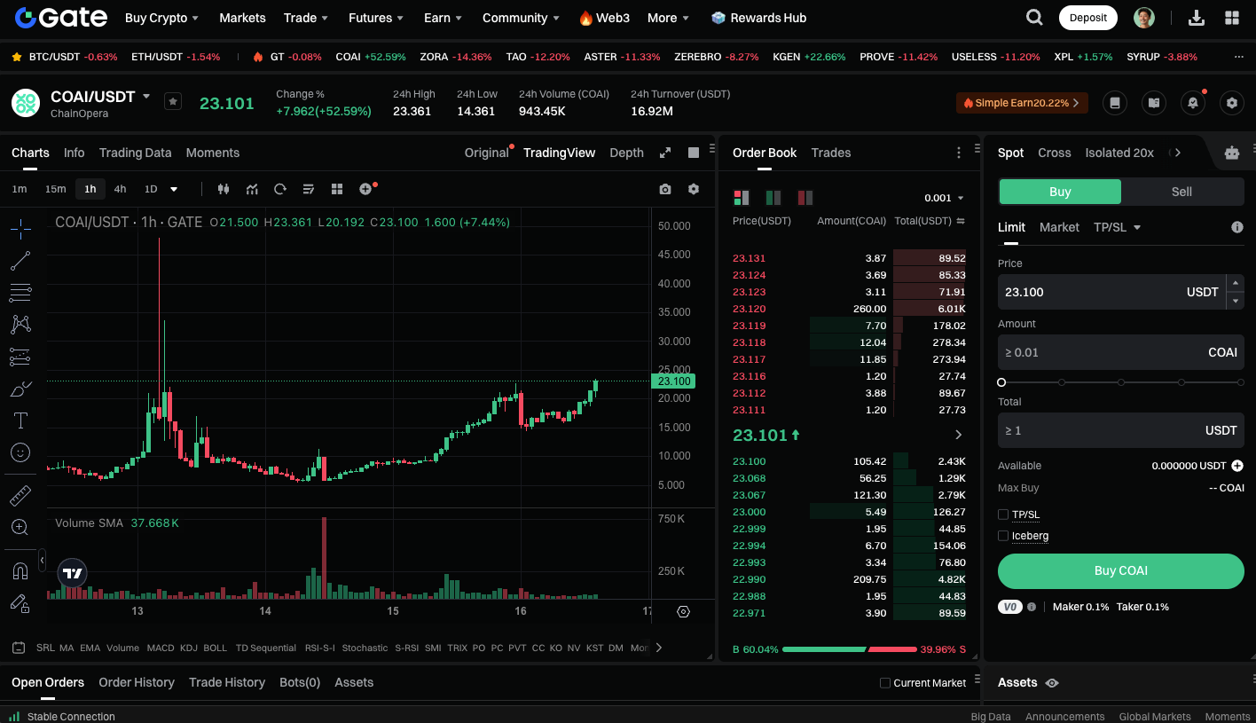Expand chart to fullscreen
This screenshot has width=1256, height=723.
click(665, 153)
